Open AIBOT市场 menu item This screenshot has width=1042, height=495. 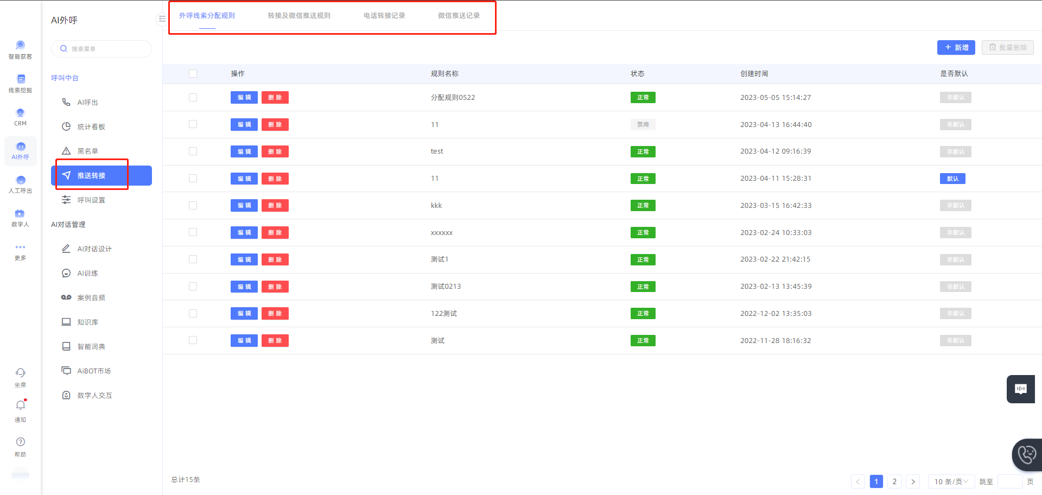tap(101, 371)
